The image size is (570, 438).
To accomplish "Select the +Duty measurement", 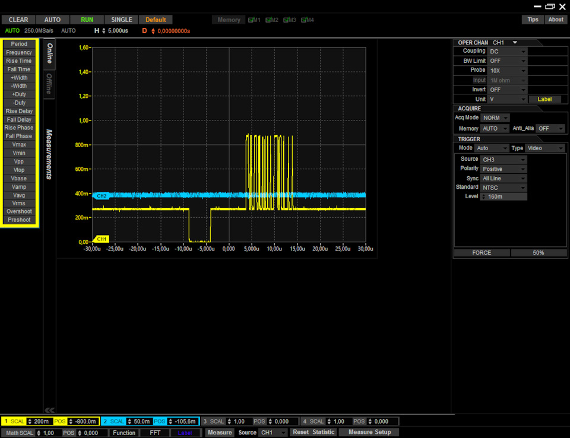I will click(19, 94).
